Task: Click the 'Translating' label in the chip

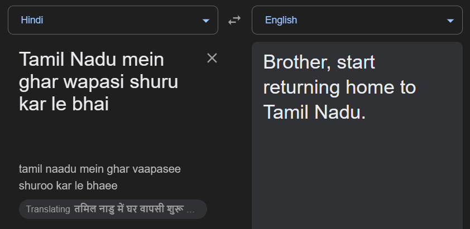Action: click(x=48, y=209)
